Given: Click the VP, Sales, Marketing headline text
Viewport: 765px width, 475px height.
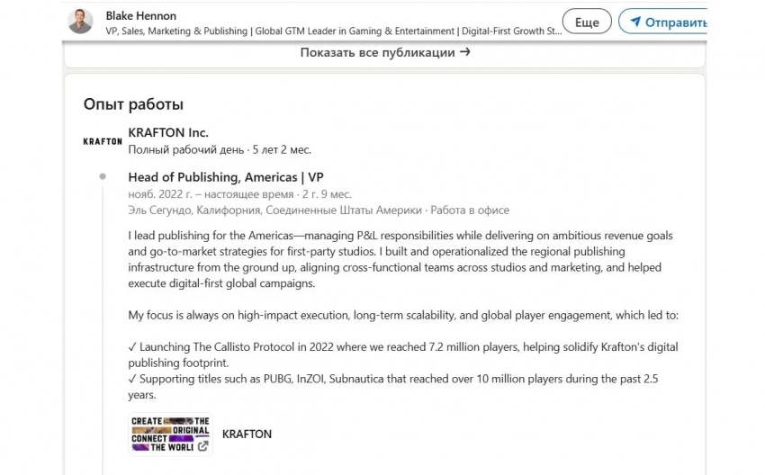Looking at the screenshot, I should pyautogui.click(x=333, y=31).
